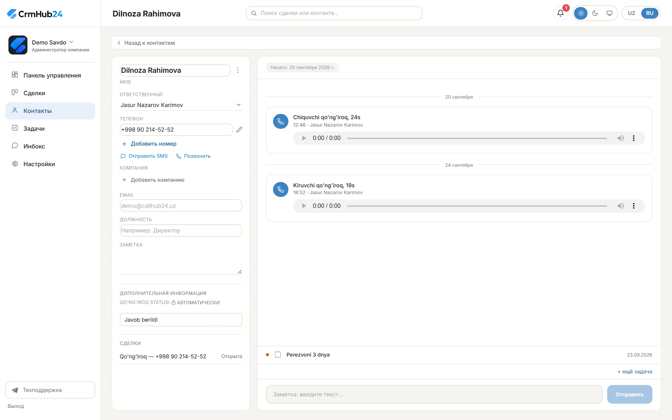Open more options for Chiquvchi call audio
This screenshot has width=672, height=420.
coord(634,138)
